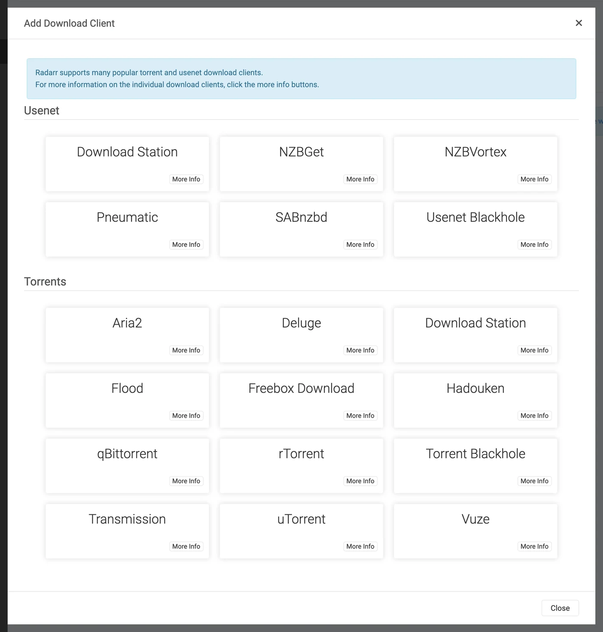Select the Torrents Download Station card
Image resolution: width=603 pixels, height=632 pixels.
pyautogui.click(x=476, y=335)
